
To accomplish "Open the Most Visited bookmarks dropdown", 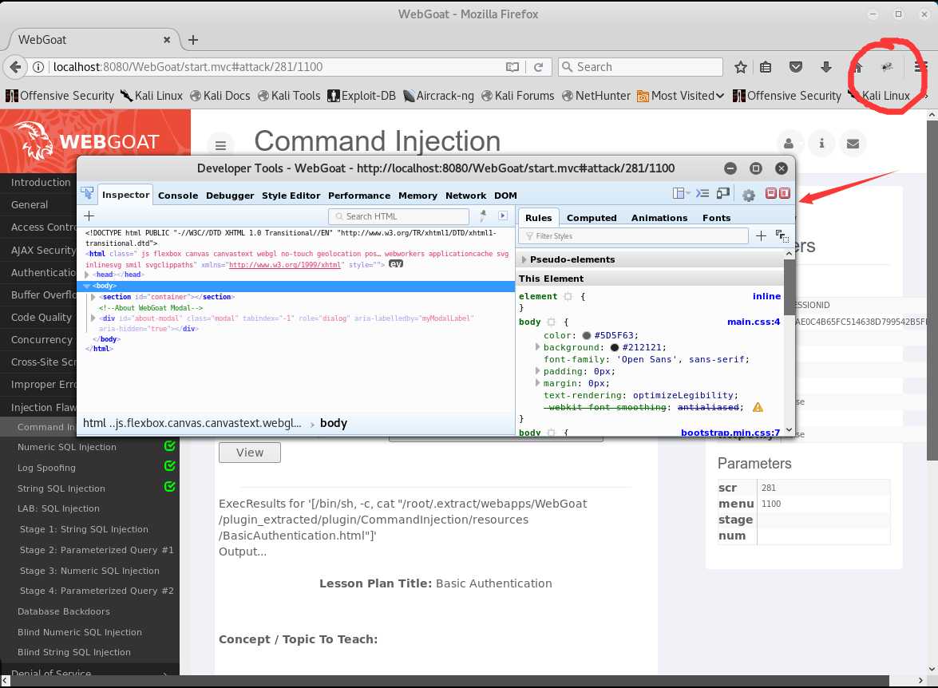I will pyautogui.click(x=681, y=96).
